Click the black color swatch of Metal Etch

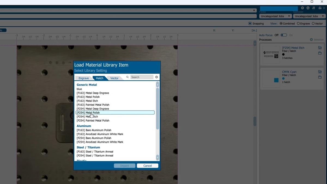pyautogui.click(x=283, y=55)
